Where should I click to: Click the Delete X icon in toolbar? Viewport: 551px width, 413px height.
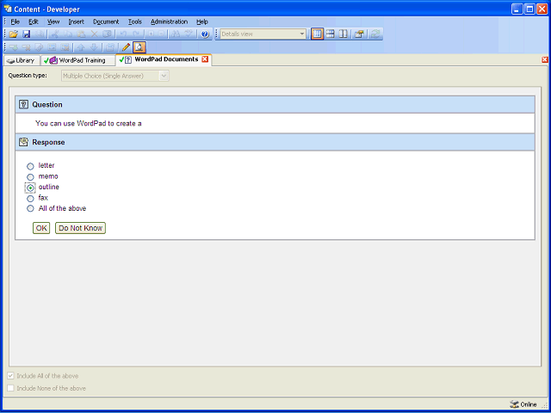[94, 34]
